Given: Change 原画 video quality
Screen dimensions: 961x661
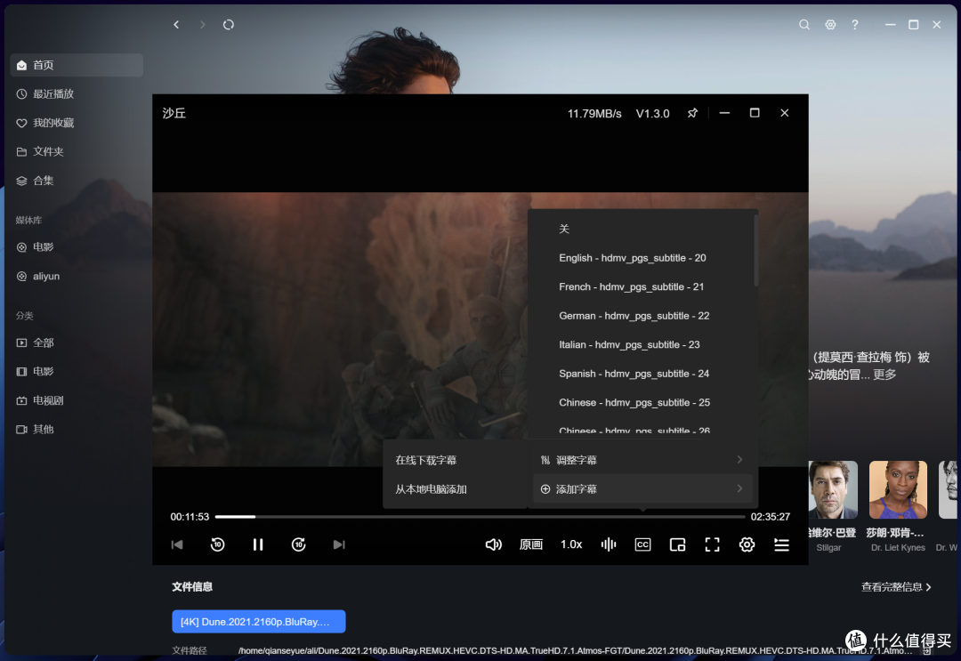Looking at the screenshot, I should point(531,544).
